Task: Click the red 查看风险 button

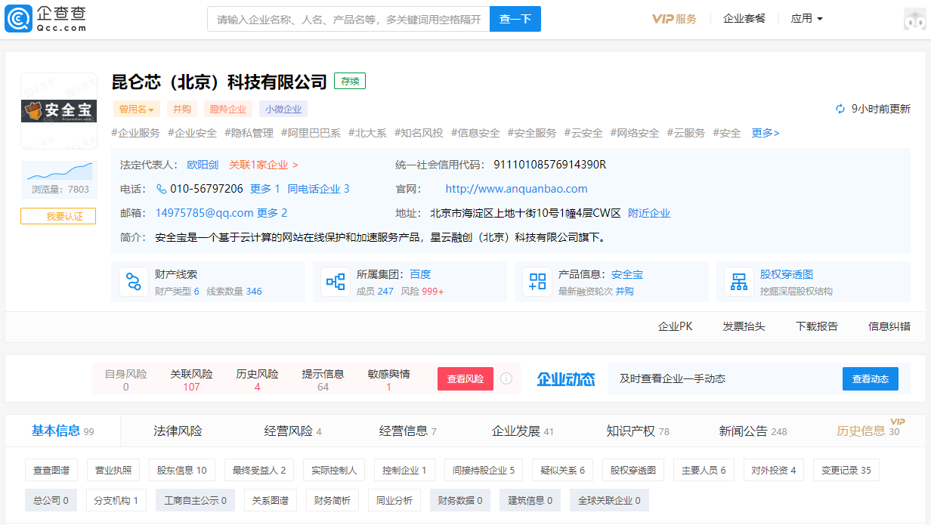Action: (x=465, y=379)
